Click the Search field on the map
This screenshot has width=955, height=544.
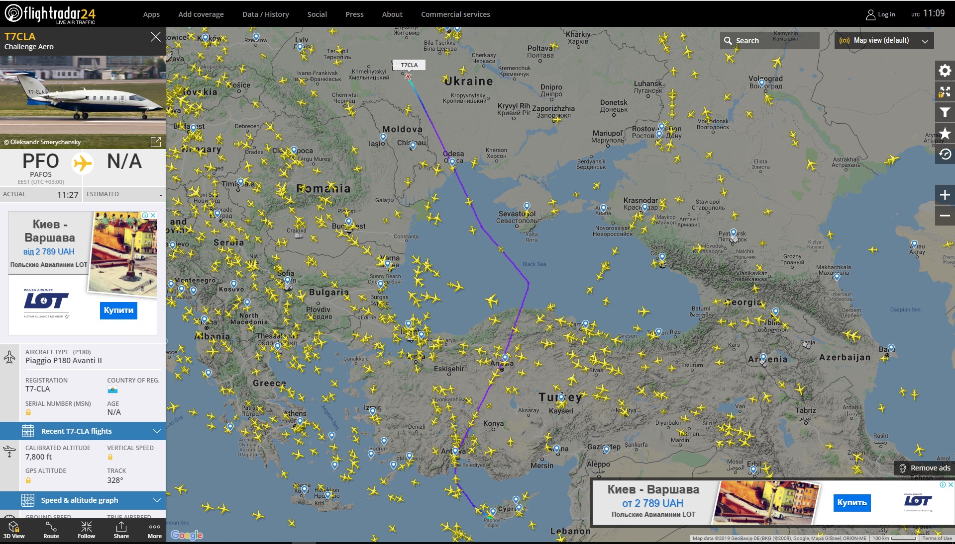coord(769,41)
